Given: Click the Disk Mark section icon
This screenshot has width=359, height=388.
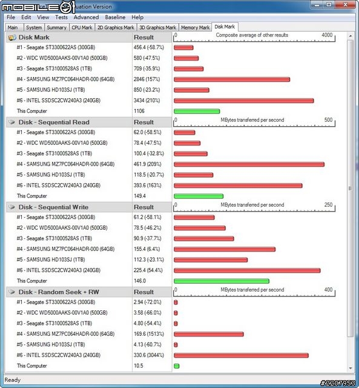Looking at the screenshot, I should click(x=12, y=38).
